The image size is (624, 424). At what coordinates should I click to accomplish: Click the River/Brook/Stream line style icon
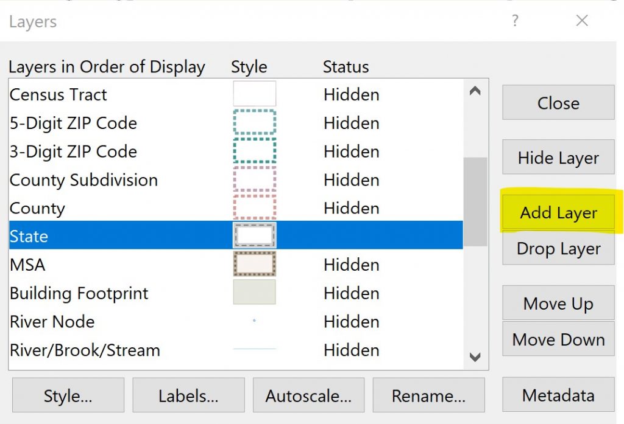tap(254, 349)
